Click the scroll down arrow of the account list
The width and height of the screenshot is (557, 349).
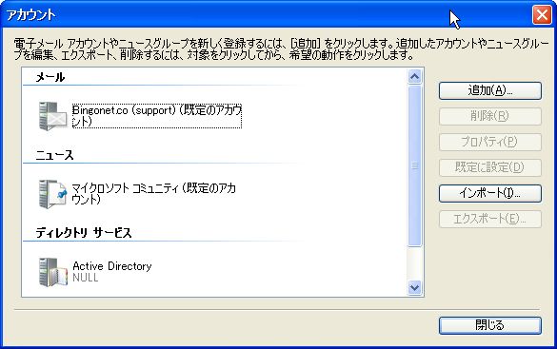coord(414,287)
